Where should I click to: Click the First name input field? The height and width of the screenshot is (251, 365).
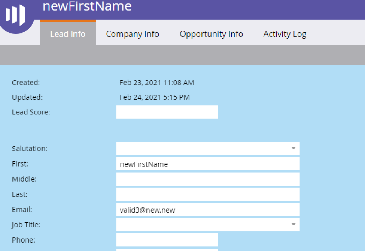pyautogui.click(x=208, y=164)
